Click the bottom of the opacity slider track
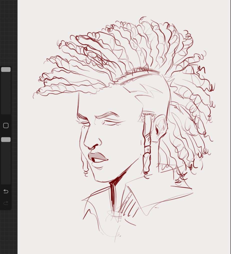Image resolution: width=231 pixels, height=254 pixels. [6, 181]
